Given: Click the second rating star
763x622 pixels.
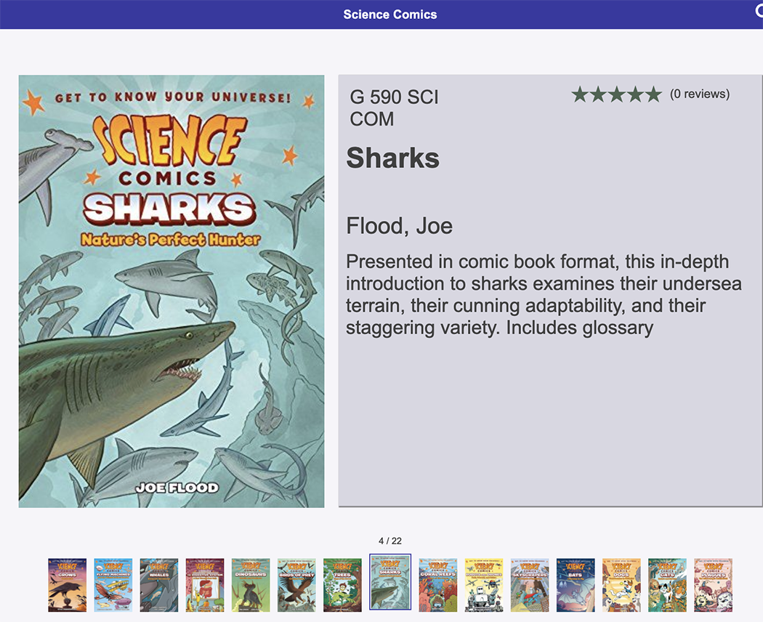Looking at the screenshot, I should [x=598, y=94].
